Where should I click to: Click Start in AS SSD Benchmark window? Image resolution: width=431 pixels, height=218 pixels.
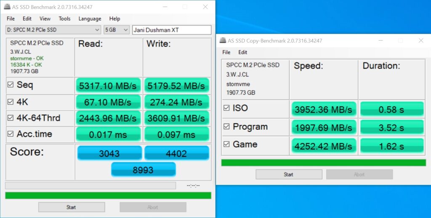pos(72,207)
